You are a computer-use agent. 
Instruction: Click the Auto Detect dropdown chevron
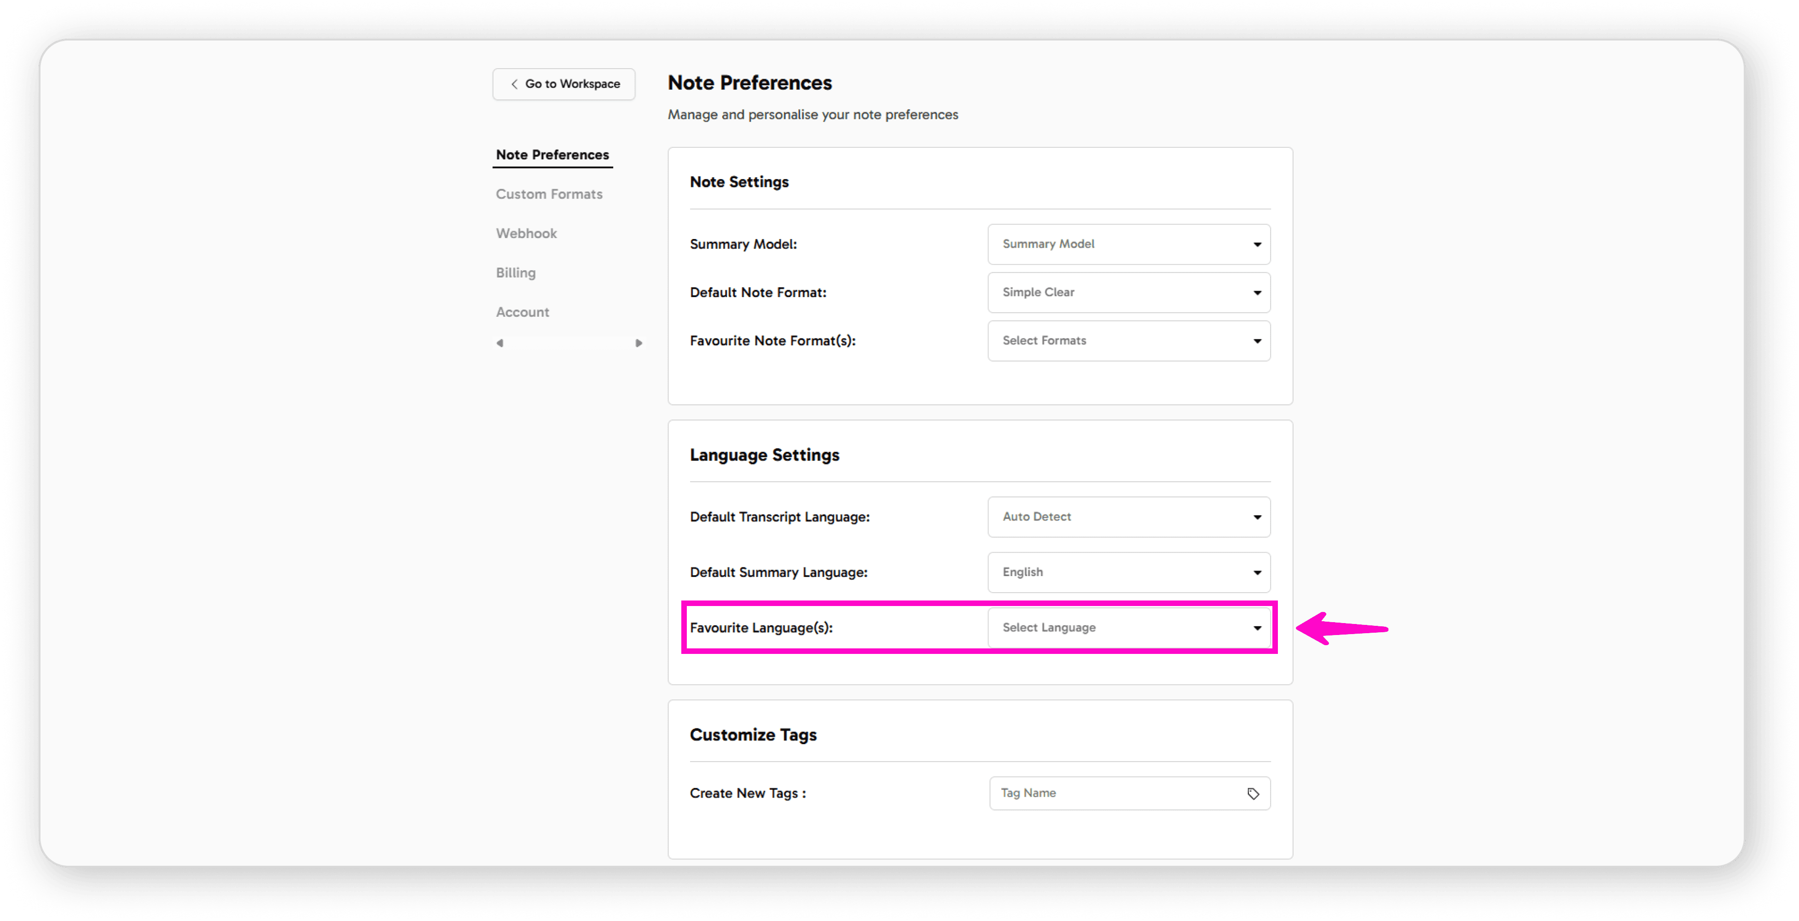click(1257, 517)
